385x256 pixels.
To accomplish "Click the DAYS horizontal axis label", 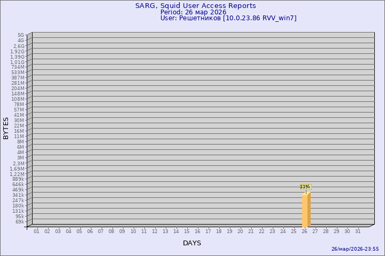I will pos(192,243).
